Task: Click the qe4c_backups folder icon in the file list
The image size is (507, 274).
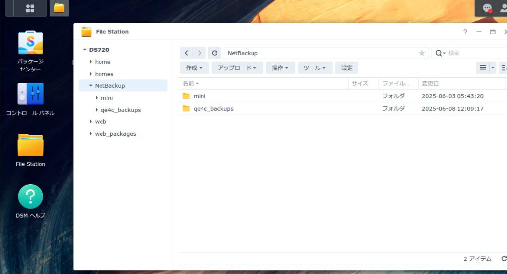Action: 186,108
